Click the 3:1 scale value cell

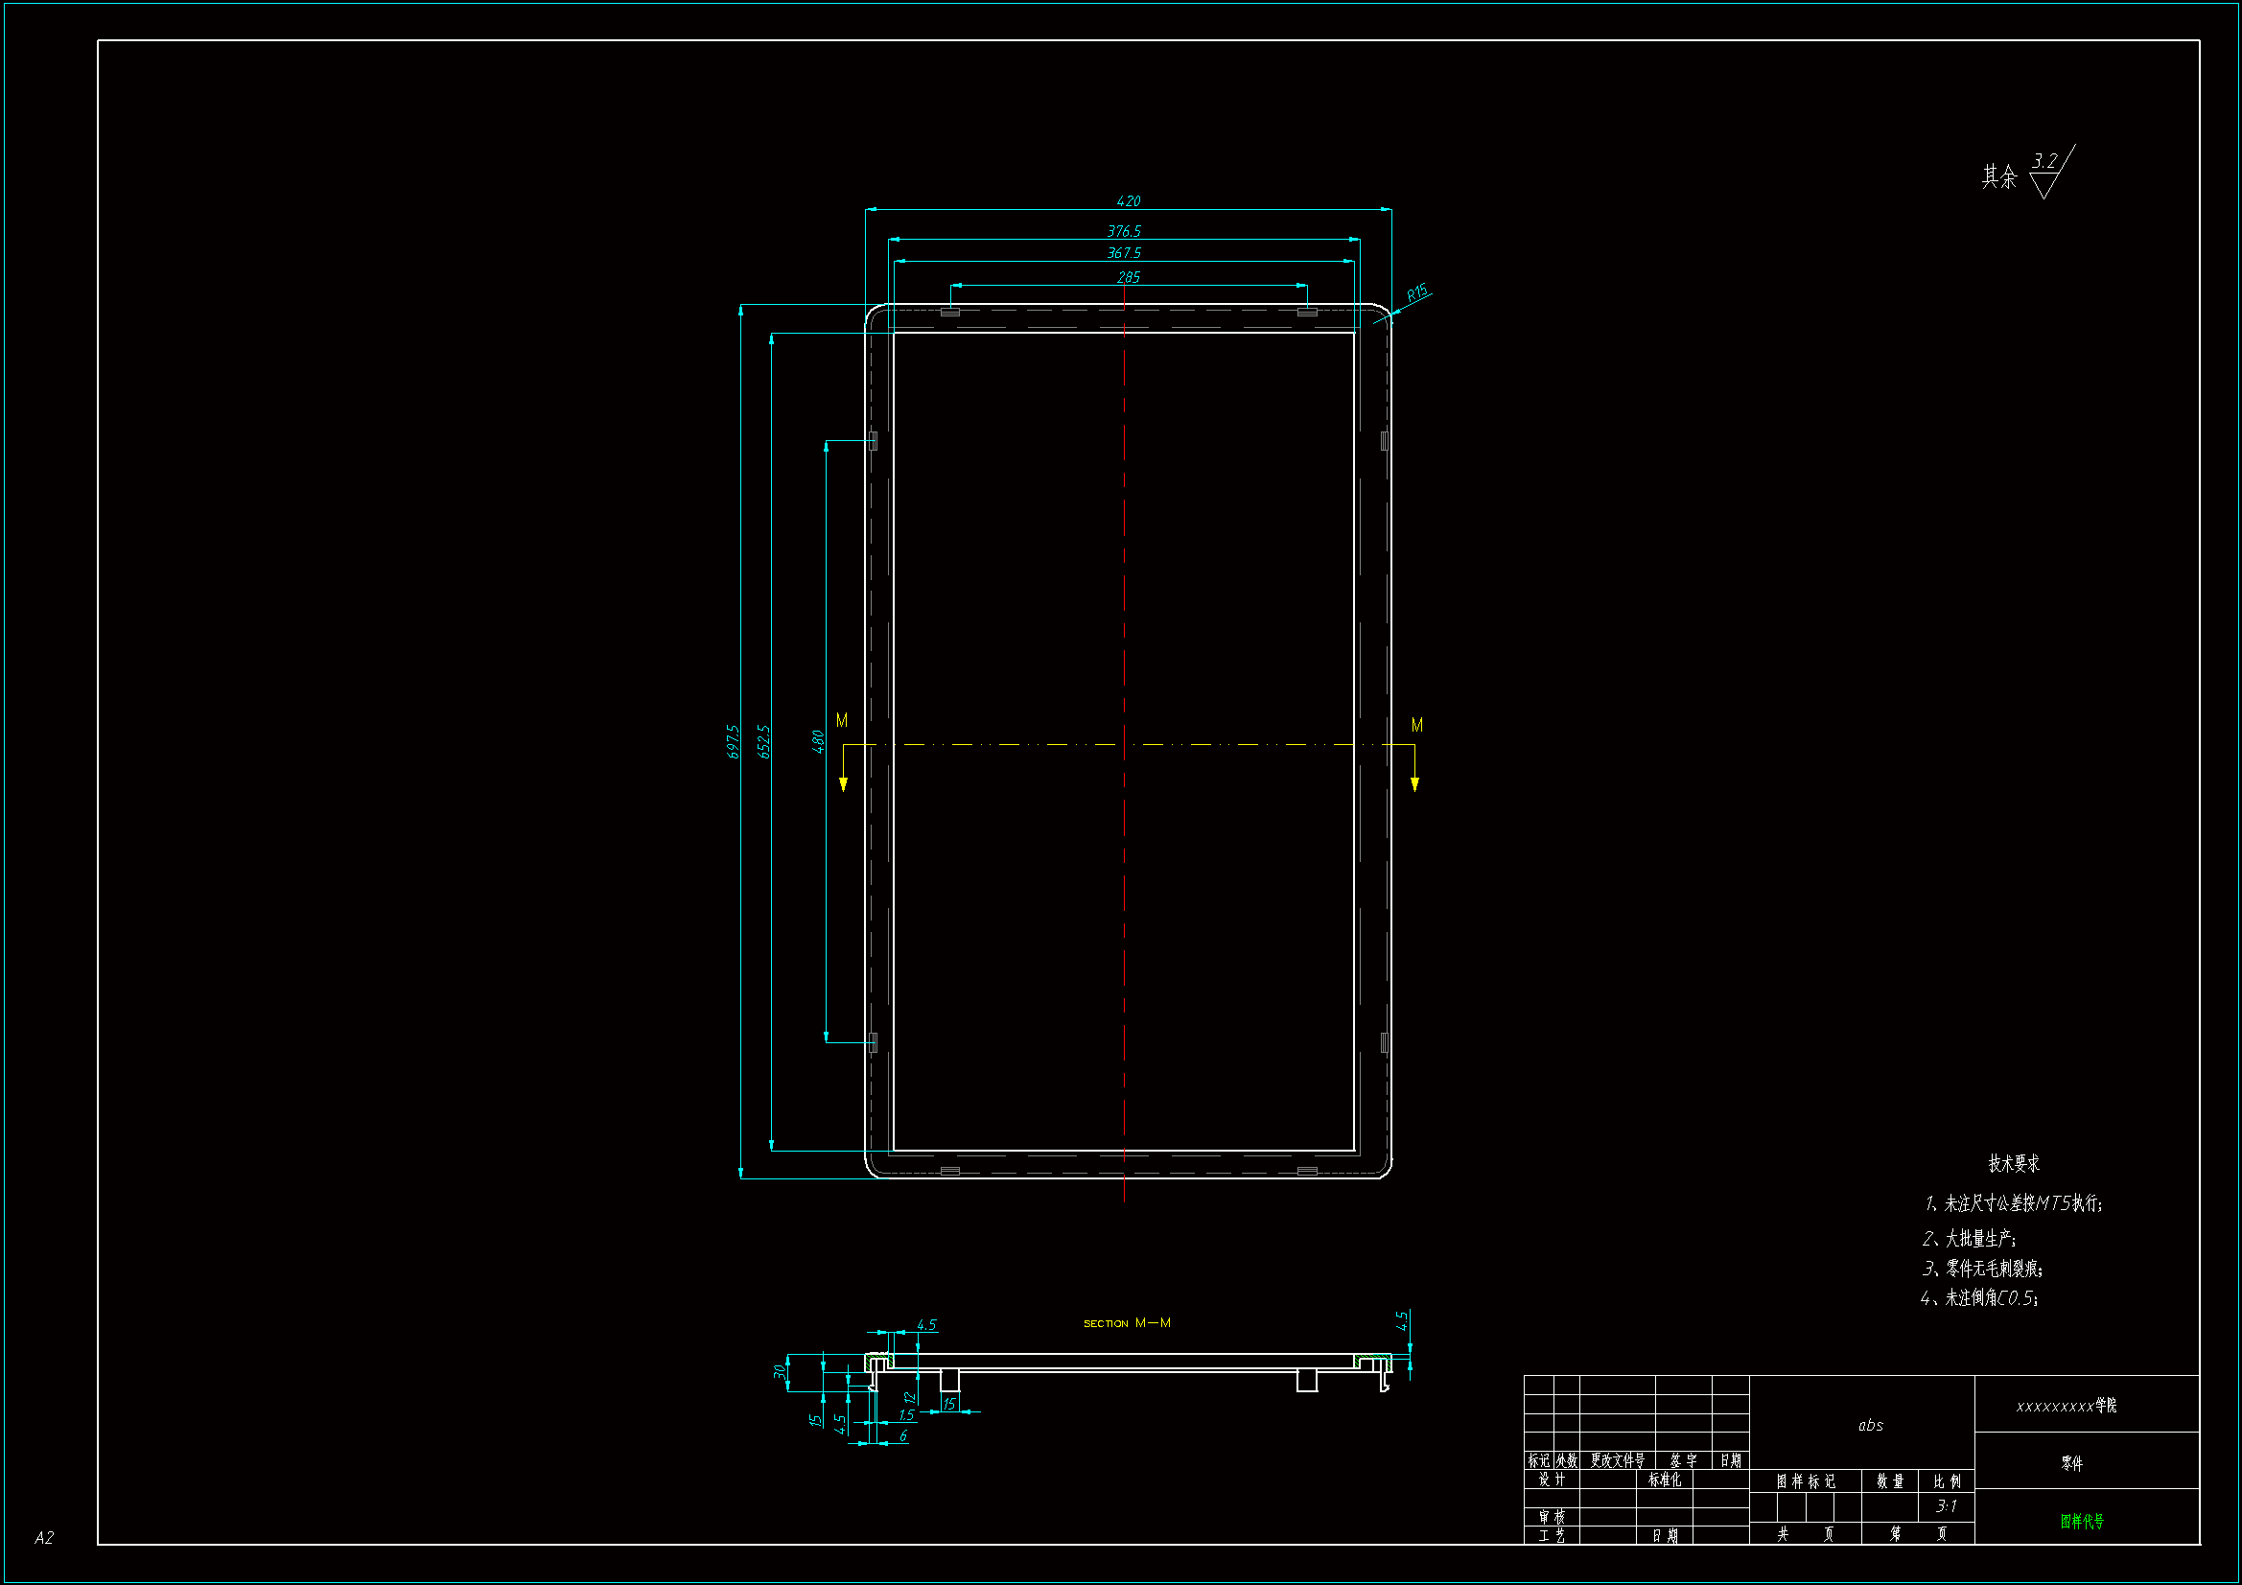(1945, 1506)
